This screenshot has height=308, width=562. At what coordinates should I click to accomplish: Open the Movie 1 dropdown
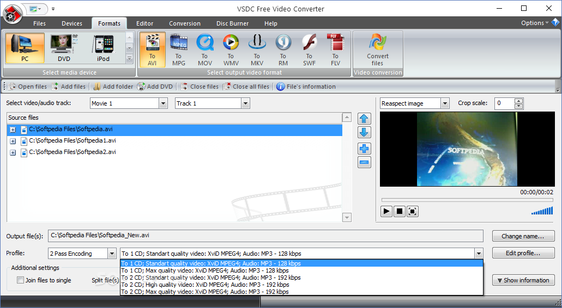point(163,103)
